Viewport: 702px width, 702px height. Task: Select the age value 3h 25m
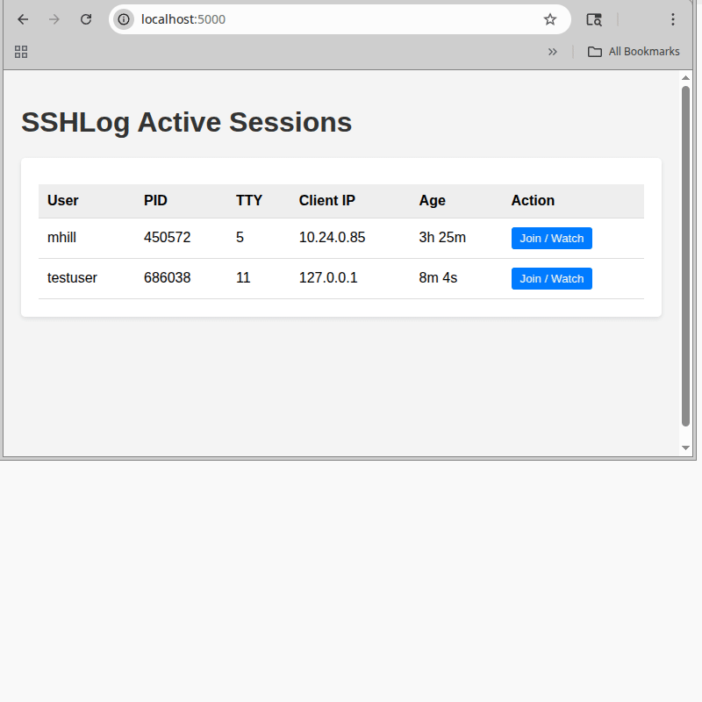coord(442,237)
